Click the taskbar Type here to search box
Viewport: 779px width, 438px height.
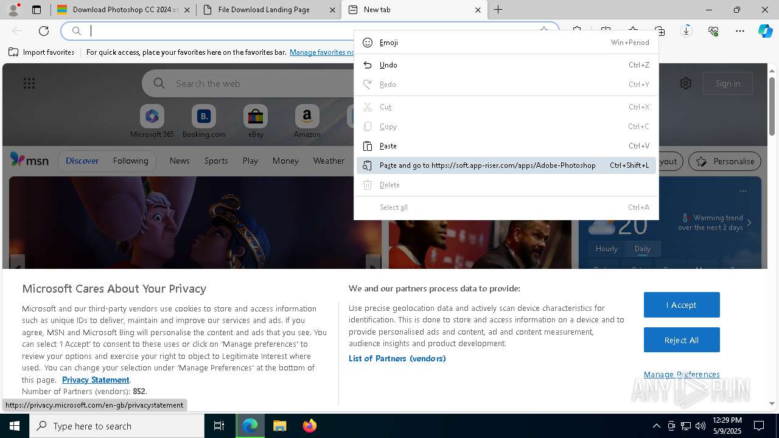[117, 426]
